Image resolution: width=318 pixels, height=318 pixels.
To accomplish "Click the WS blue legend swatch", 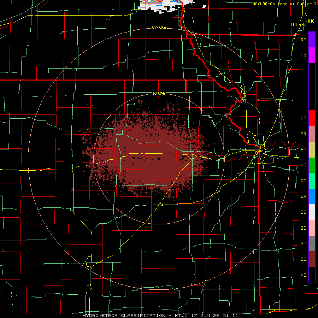I will tap(312, 196).
